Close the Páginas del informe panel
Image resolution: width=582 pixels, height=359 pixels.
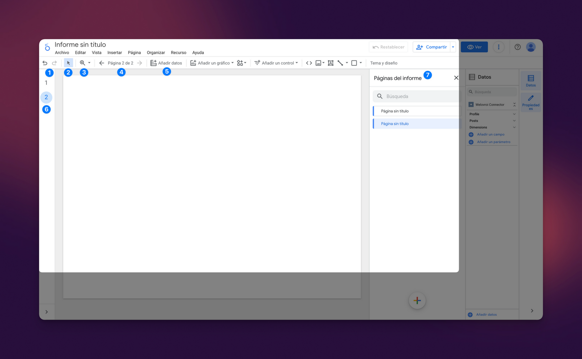pyautogui.click(x=456, y=78)
